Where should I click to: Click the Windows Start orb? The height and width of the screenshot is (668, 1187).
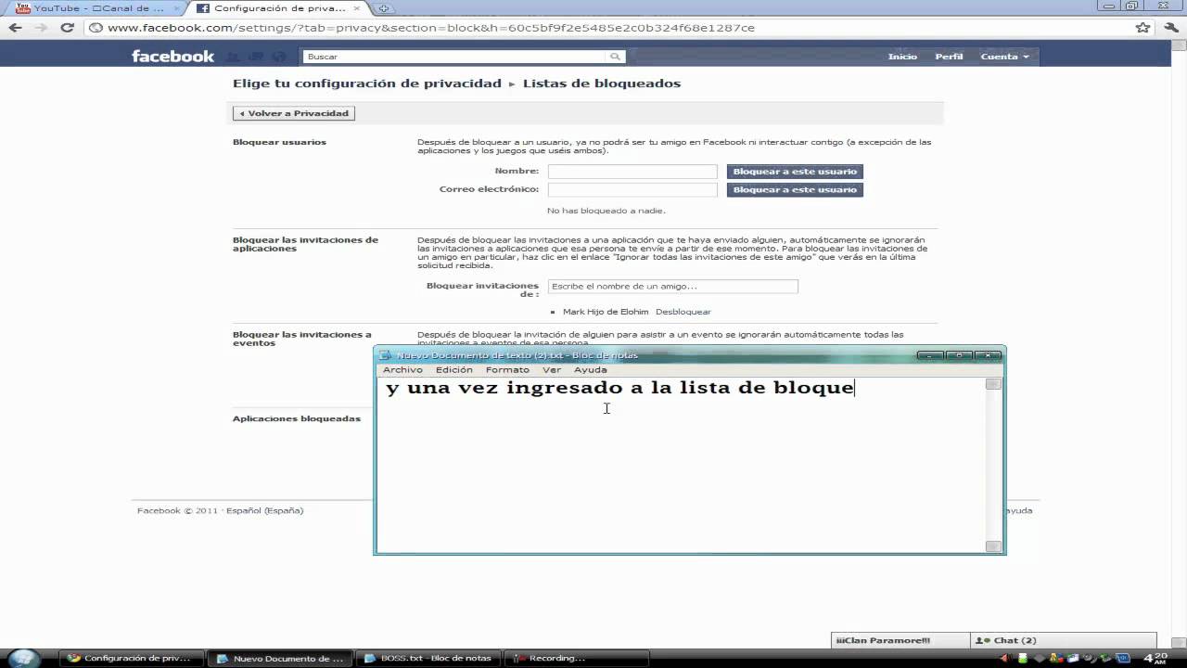click(22, 658)
